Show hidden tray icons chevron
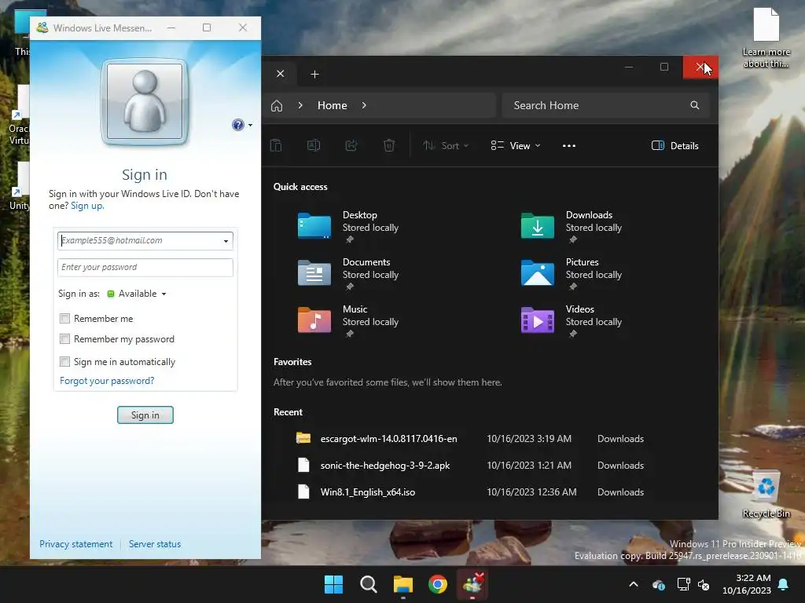Image resolution: width=805 pixels, height=603 pixels. (634, 584)
